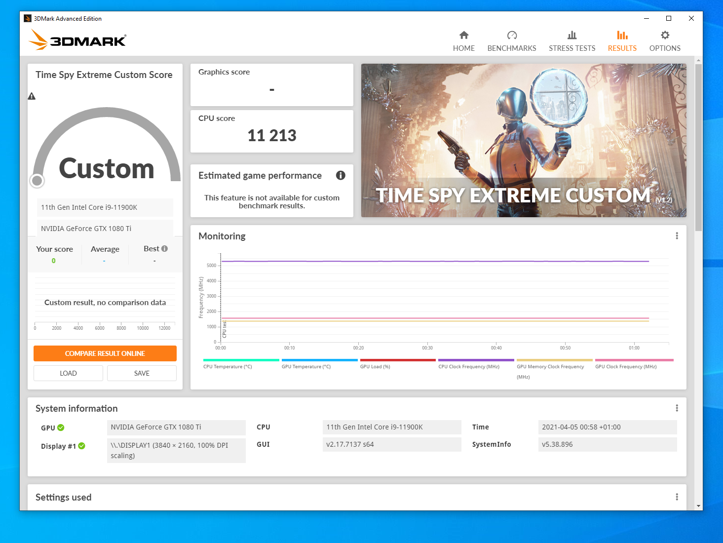Toggle GPU Load legend series
This screenshot has width=723, height=543.
pos(398,364)
